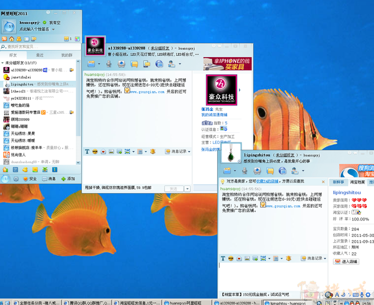The height and width of the screenshot is (305, 374).
Task: Select 新鲜事 tab in lipingshitou side panel
Action: click(338, 182)
